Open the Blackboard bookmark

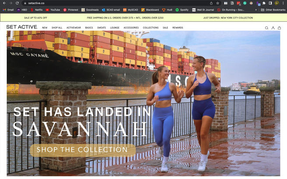150,10
